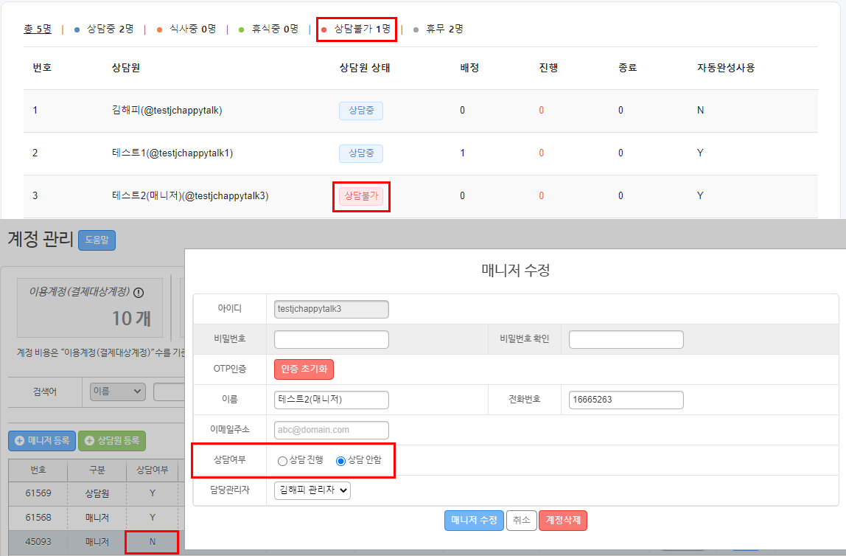Select the 상담 진행 radio option
846x556 pixels.
pyautogui.click(x=282, y=462)
